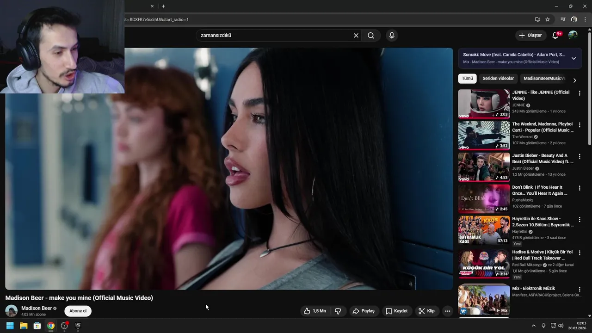Clear the search box with the X icon
The image size is (592, 333).
[356, 36]
